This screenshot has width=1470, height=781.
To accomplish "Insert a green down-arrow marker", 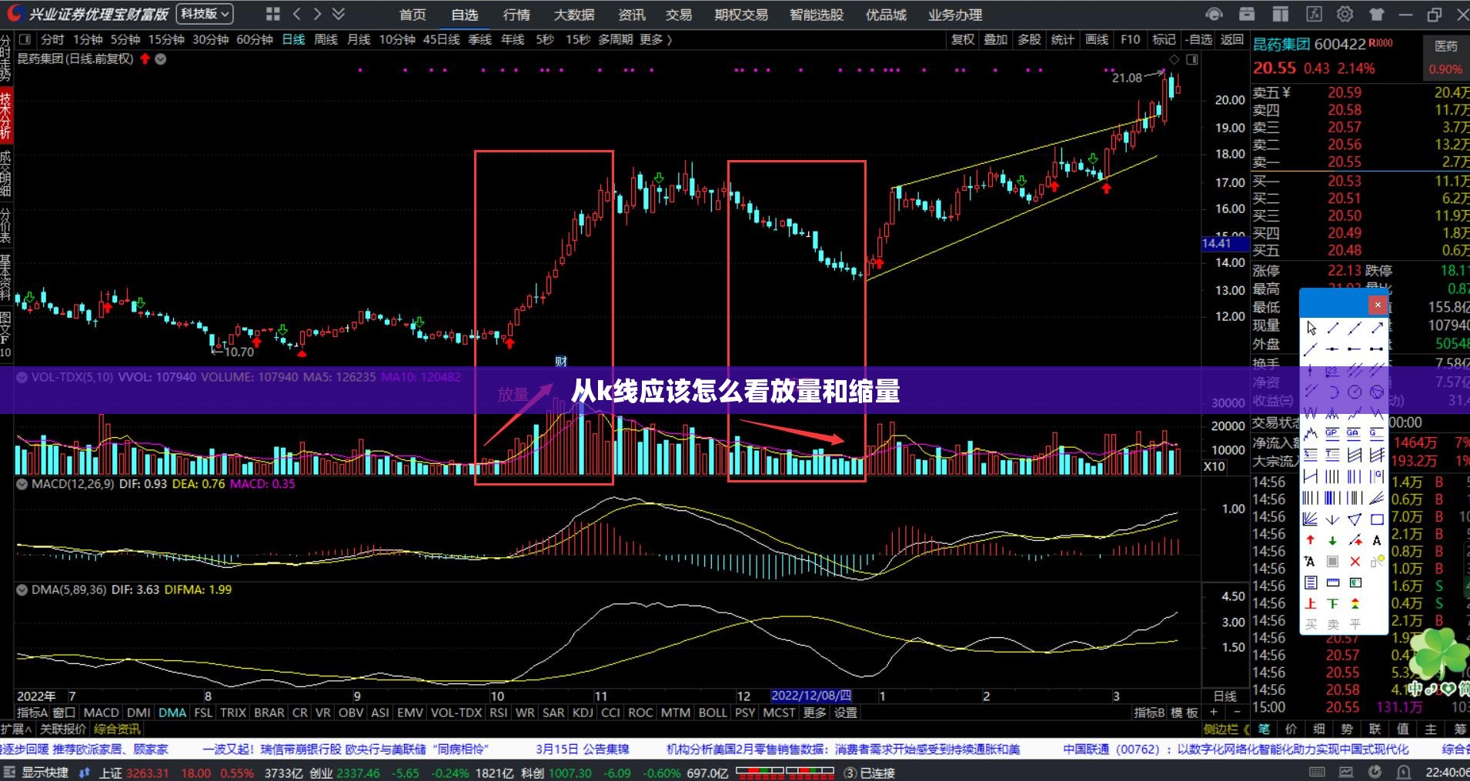I will point(1332,541).
